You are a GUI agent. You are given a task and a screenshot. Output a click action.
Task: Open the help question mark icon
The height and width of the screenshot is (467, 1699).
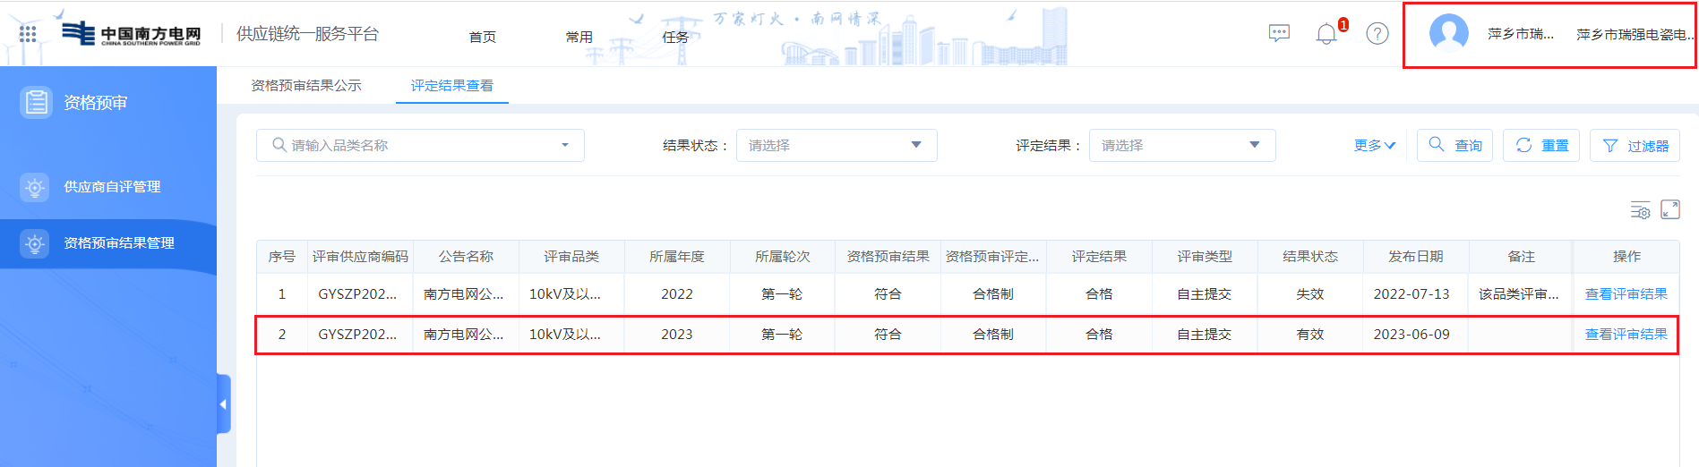click(x=1377, y=34)
